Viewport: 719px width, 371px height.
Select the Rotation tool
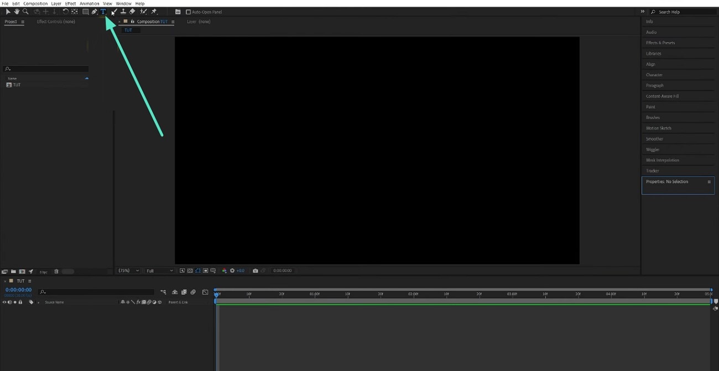[66, 12]
